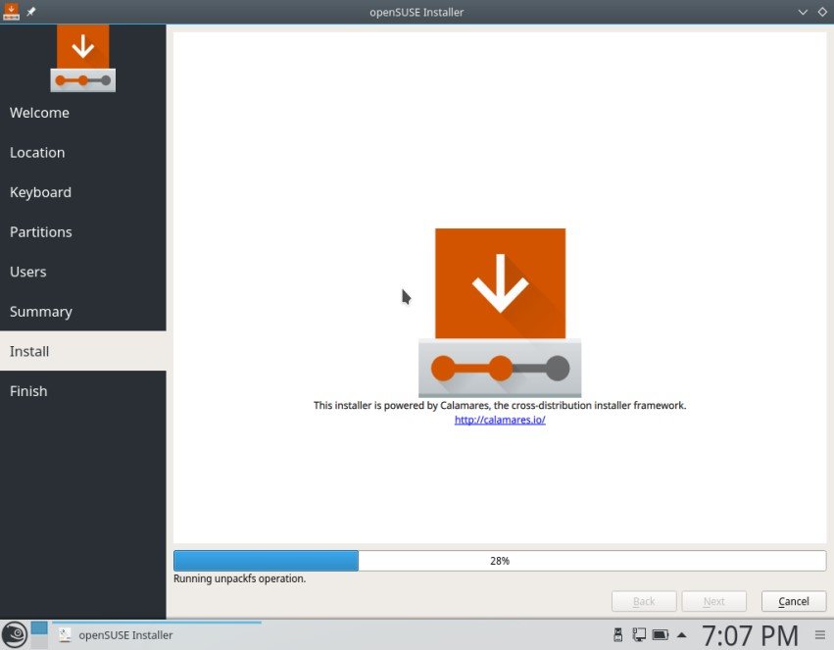Click the 28% installation progress bar
Screen dimensions: 834x650
pyautogui.click(x=500, y=561)
